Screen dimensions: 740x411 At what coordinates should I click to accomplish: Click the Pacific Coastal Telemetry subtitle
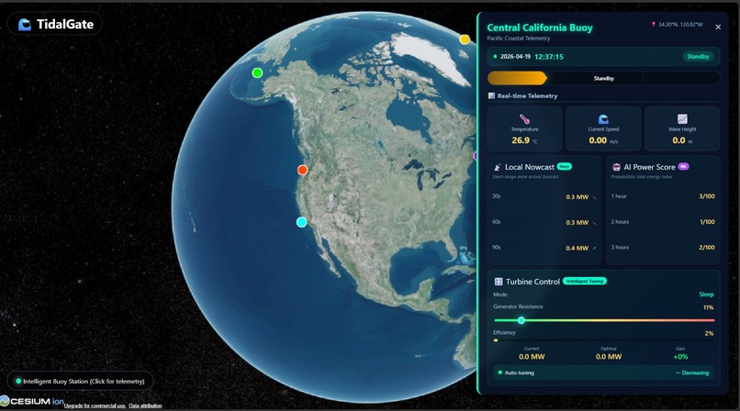(519, 39)
